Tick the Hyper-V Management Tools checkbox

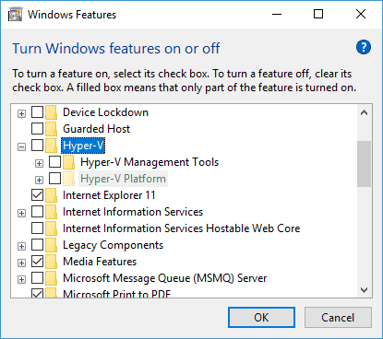54,162
